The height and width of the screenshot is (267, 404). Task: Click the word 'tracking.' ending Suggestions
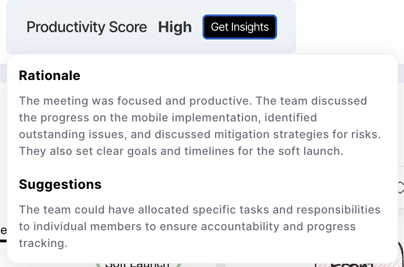pyautogui.click(x=43, y=243)
